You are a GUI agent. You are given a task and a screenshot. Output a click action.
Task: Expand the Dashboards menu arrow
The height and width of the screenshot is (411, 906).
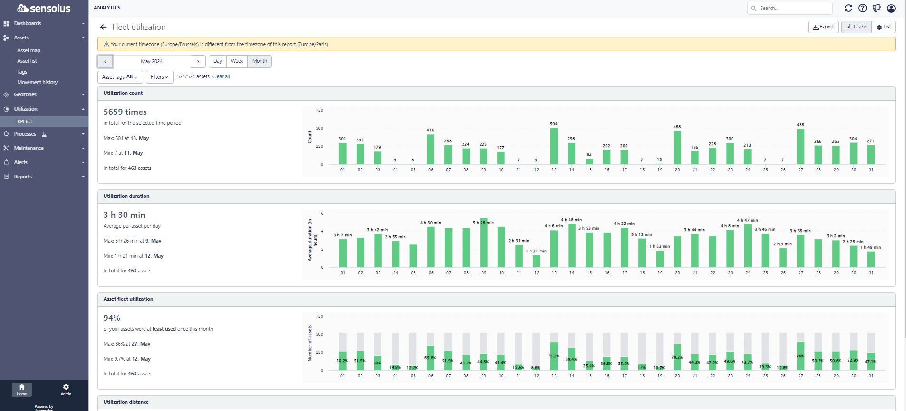(x=83, y=23)
